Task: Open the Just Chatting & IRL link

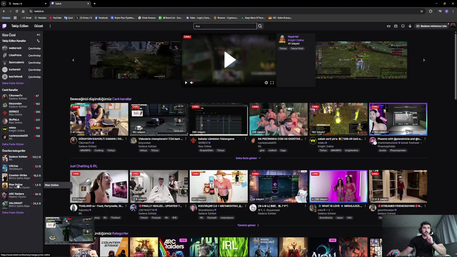Action: tap(84, 166)
